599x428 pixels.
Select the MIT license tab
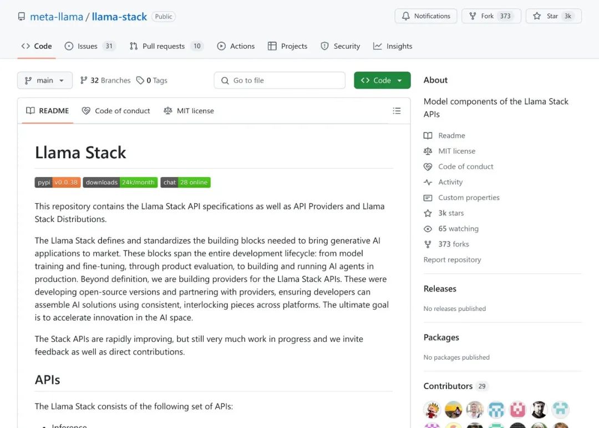click(189, 111)
